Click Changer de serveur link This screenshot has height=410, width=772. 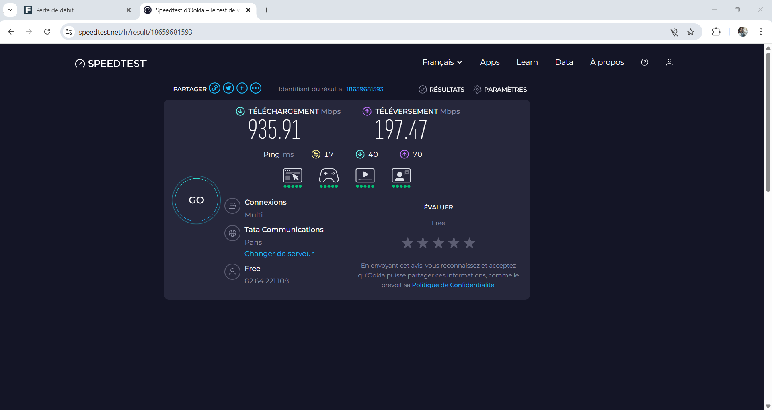click(x=279, y=254)
